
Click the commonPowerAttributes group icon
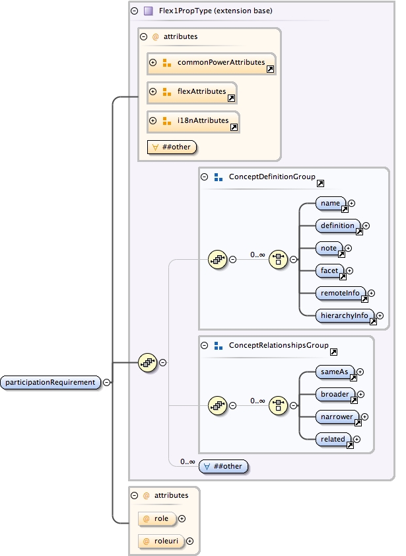coord(166,63)
